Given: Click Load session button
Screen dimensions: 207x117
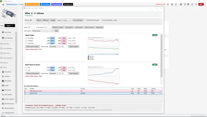Looking at the screenshot, I should [79, 27].
